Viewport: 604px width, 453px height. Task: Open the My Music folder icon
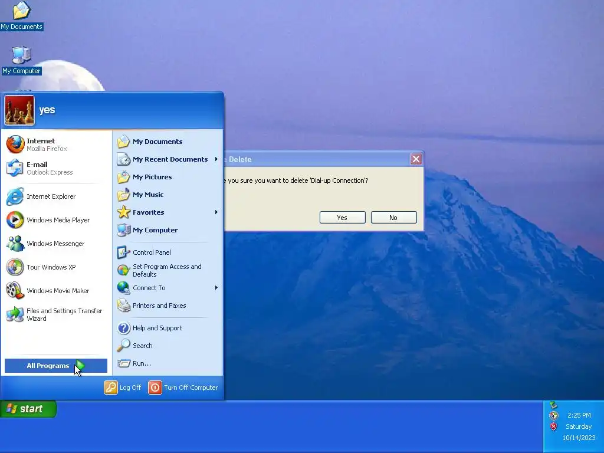pos(123,195)
